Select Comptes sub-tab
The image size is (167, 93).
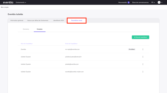pos(40,29)
